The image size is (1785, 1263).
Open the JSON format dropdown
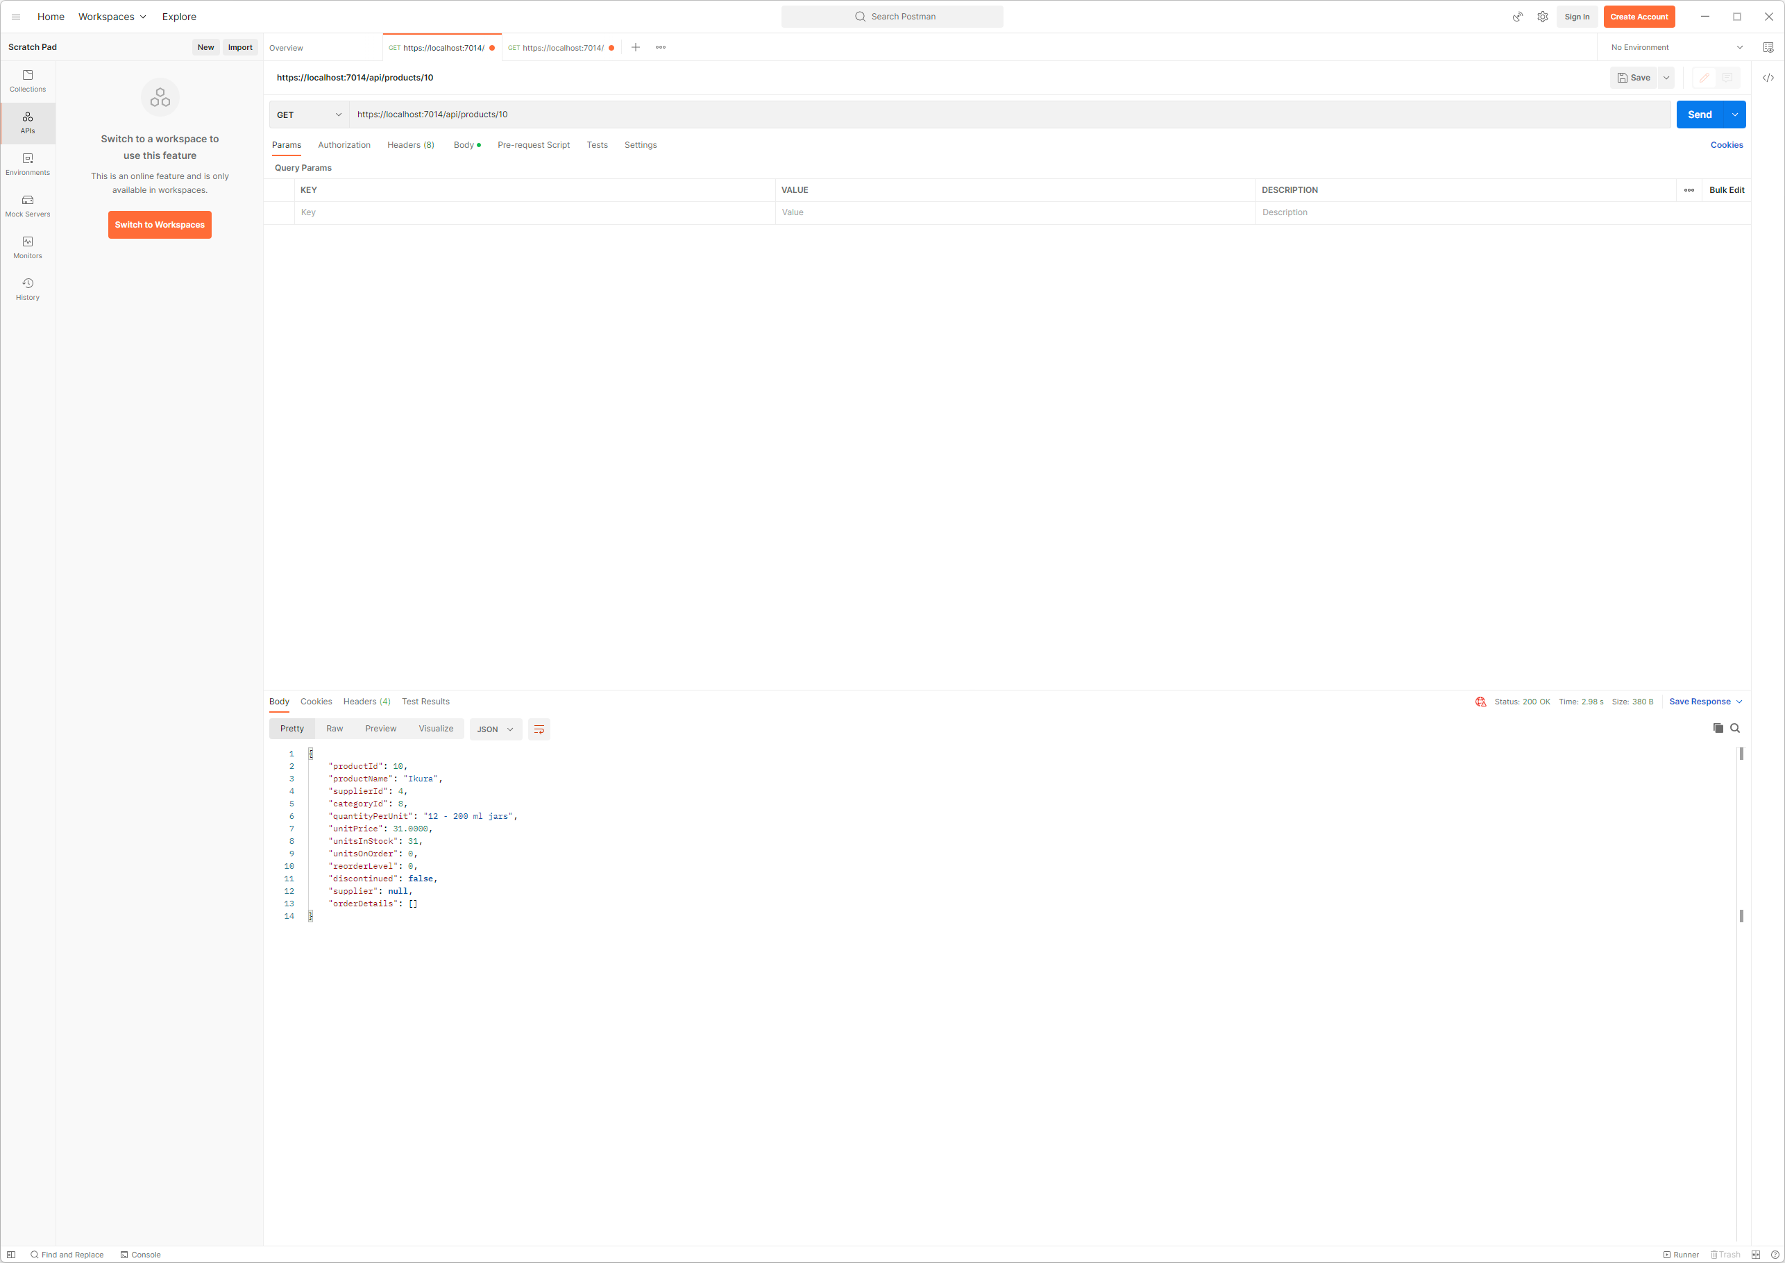click(495, 729)
